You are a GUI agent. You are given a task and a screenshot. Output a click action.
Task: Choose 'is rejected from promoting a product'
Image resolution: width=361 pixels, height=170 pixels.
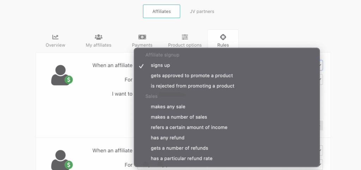coord(192,86)
